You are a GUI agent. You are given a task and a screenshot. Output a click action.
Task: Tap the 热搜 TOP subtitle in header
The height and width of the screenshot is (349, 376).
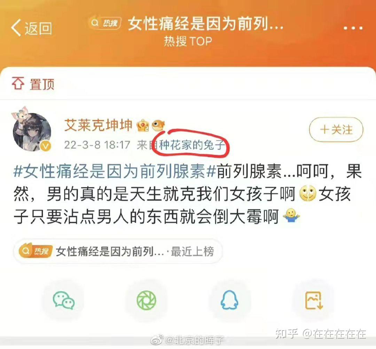click(x=188, y=41)
